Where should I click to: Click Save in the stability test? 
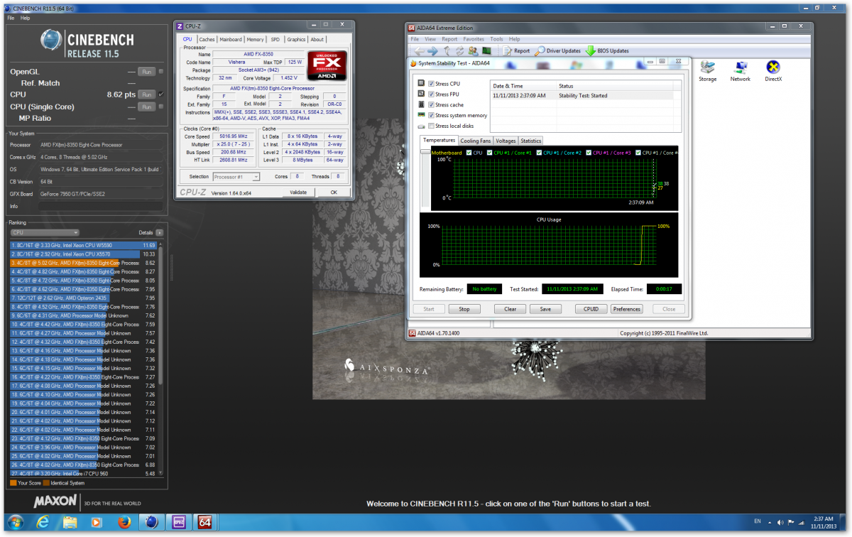[545, 309]
